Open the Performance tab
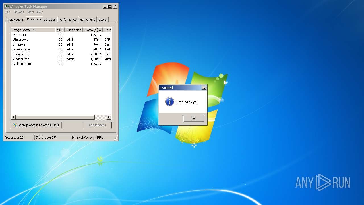364x205 pixels. (68, 20)
